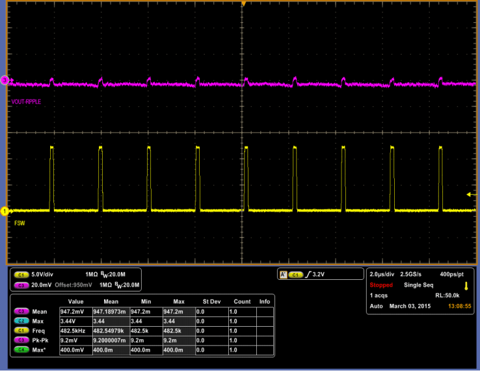The width and height of the screenshot is (480, 371).
Task: Select the orange trigger position marker at top
Action: (243, 5)
